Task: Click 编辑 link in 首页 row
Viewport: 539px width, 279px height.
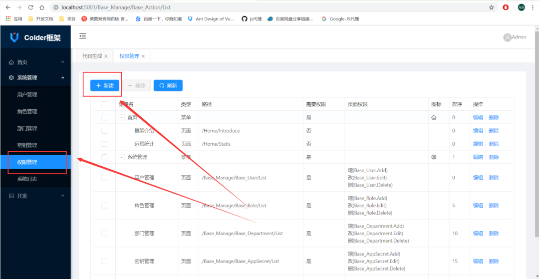Action: pos(478,117)
